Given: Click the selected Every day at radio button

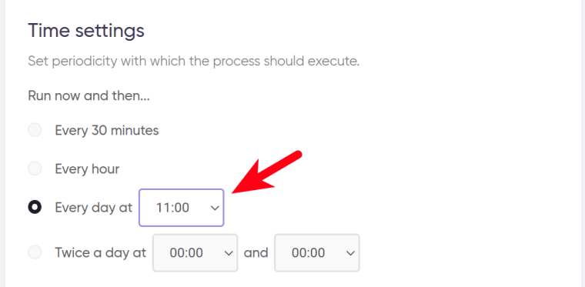Looking at the screenshot, I should (35, 207).
